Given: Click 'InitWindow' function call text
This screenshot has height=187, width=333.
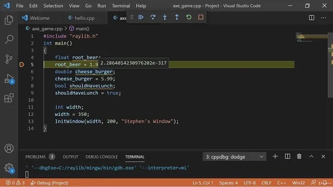Looking at the screenshot, I should tap(69, 121).
